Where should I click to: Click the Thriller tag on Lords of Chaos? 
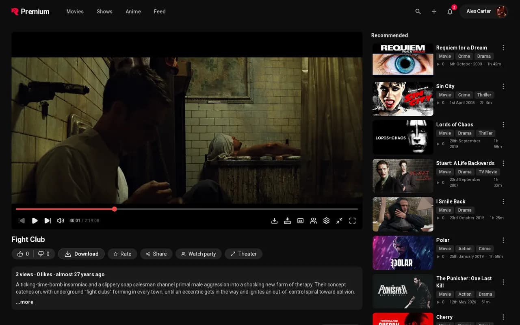coord(485,133)
